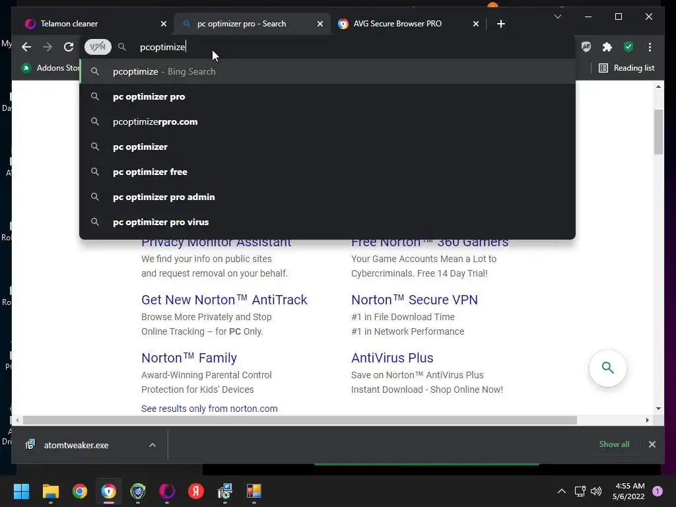
Task: Close the AVG Secure Browser PRO tab
Action: point(475,24)
